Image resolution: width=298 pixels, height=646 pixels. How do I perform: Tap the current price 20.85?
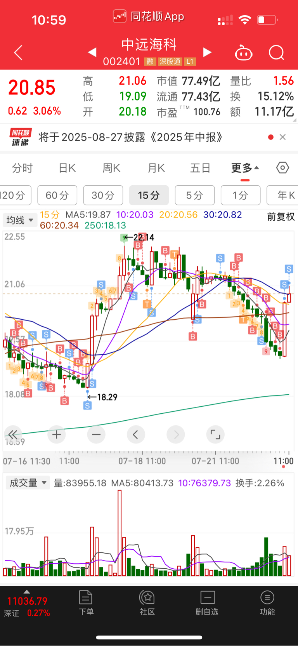coord(32,87)
